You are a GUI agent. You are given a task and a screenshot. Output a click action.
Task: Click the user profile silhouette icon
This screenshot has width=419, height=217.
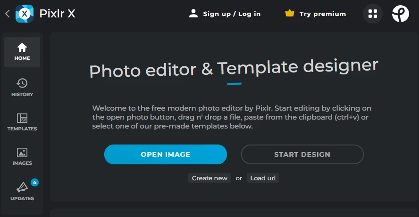coord(193,13)
